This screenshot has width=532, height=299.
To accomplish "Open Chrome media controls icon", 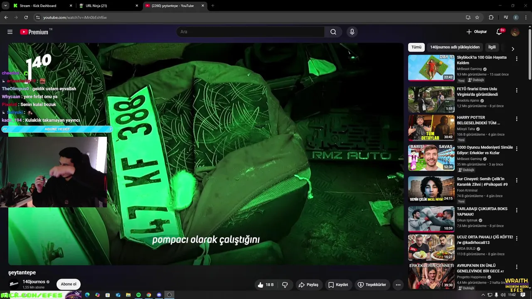I will pyautogui.click(x=506, y=17).
